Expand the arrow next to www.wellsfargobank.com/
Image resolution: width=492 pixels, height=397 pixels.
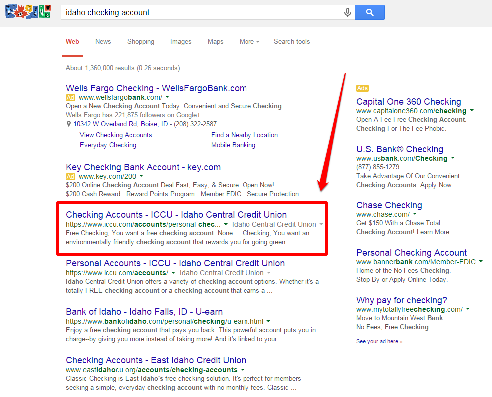pyautogui.click(x=167, y=97)
